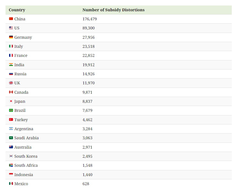Image resolution: width=242 pixels, height=192 pixels.
Task: Click the India flag icon
Action: tap(11, 65)
